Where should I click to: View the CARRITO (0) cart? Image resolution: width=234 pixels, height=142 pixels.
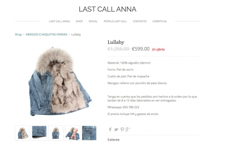point(160,21)
